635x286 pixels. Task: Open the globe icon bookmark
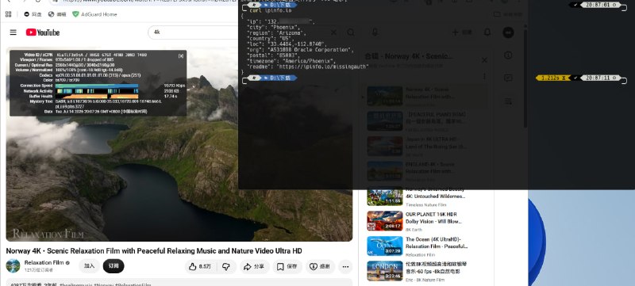(56, 14)
